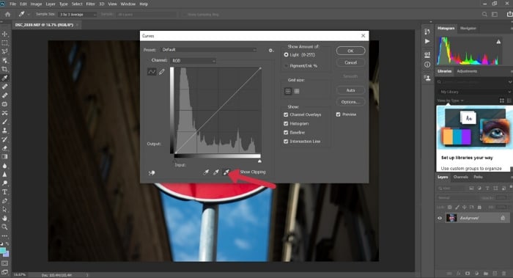The height and width of the screenshot is (278, 513).
Task: Click the on-image adjustment hand tool
Action: point(152,173)
